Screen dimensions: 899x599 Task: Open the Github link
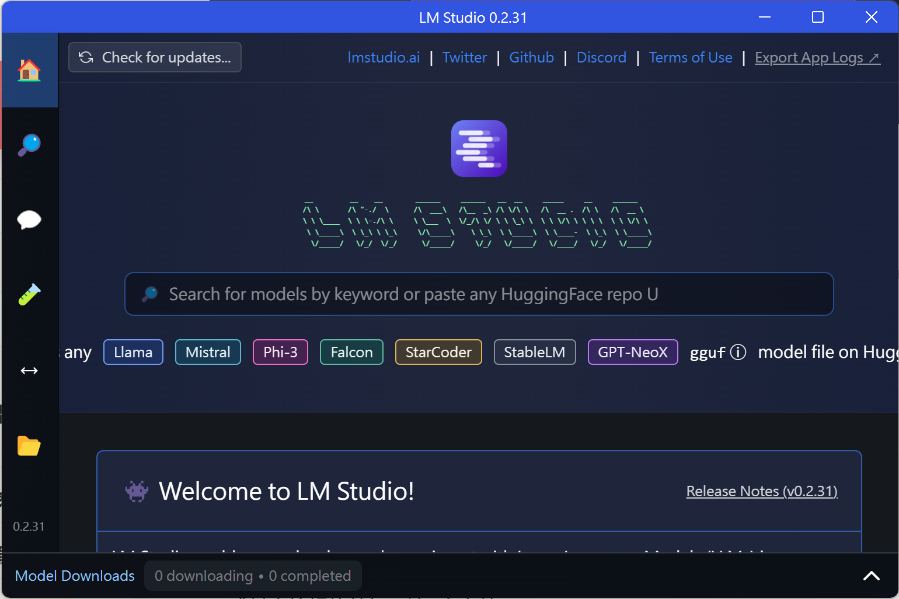tap(532, 57)
